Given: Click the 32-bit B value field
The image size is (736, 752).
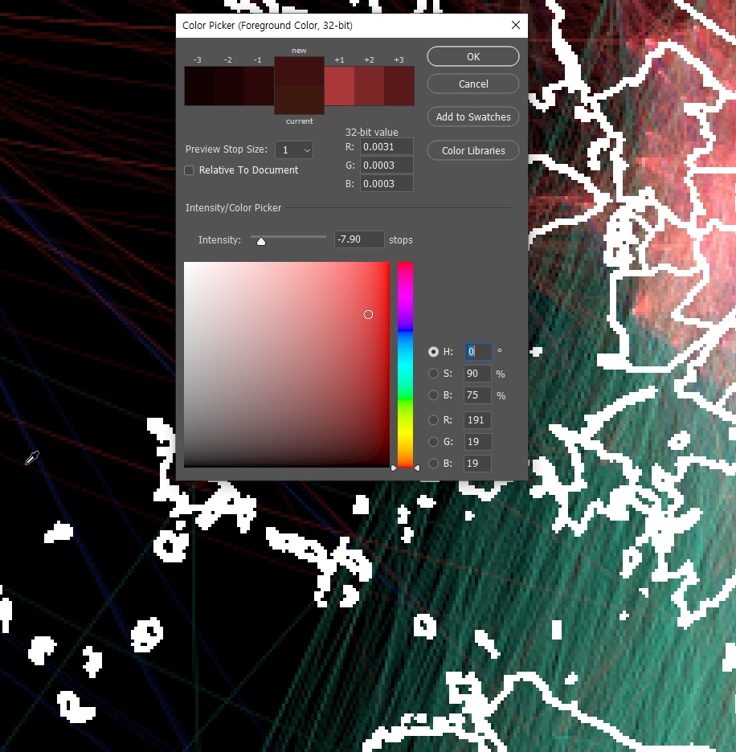Looking at the screenshot, I should (386, 184).
